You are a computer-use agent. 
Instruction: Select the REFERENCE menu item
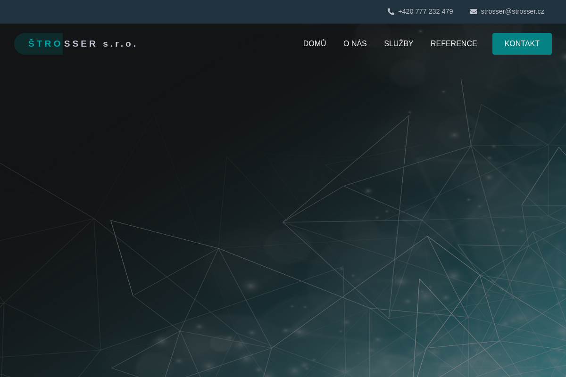[454, 44]
